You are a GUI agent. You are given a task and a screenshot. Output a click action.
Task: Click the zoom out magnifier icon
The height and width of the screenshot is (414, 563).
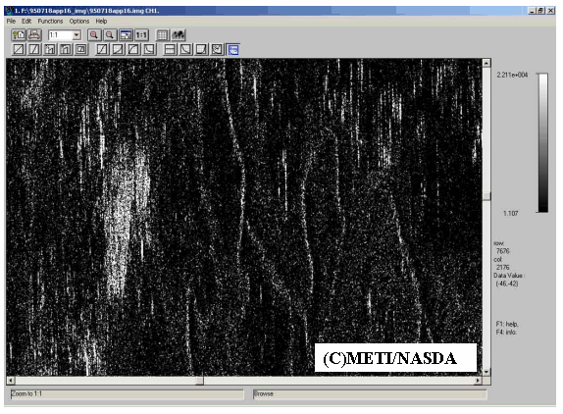pyautogui.click(x=110, y=35)
